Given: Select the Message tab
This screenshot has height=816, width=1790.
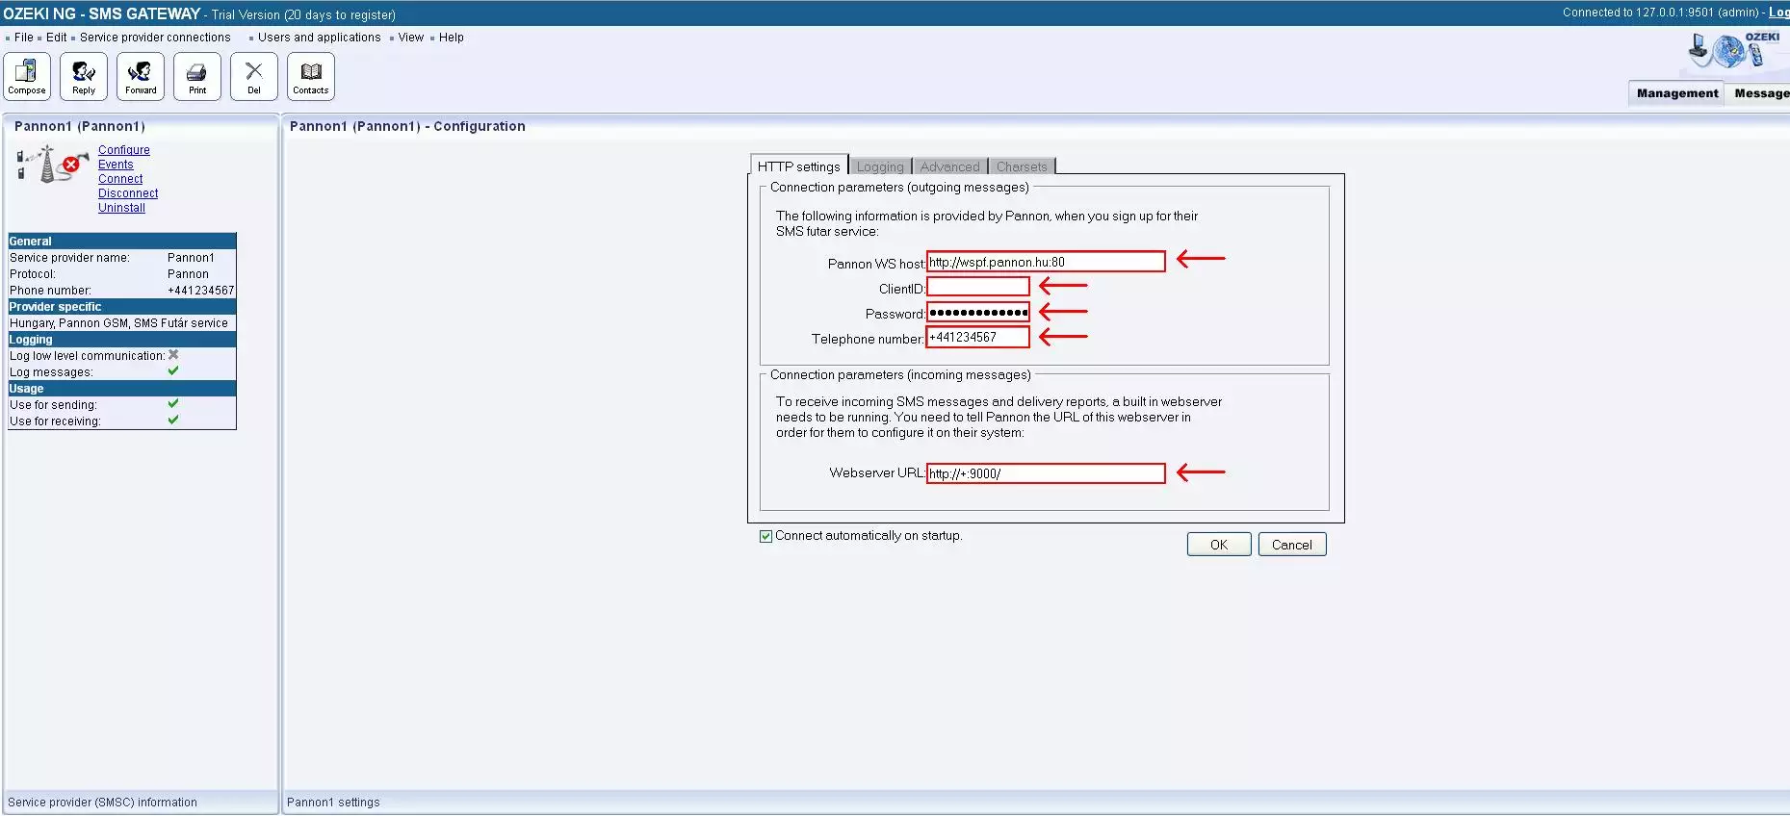Looking at the screenshot, I should pyautogui.click(x=1760, y=93).
